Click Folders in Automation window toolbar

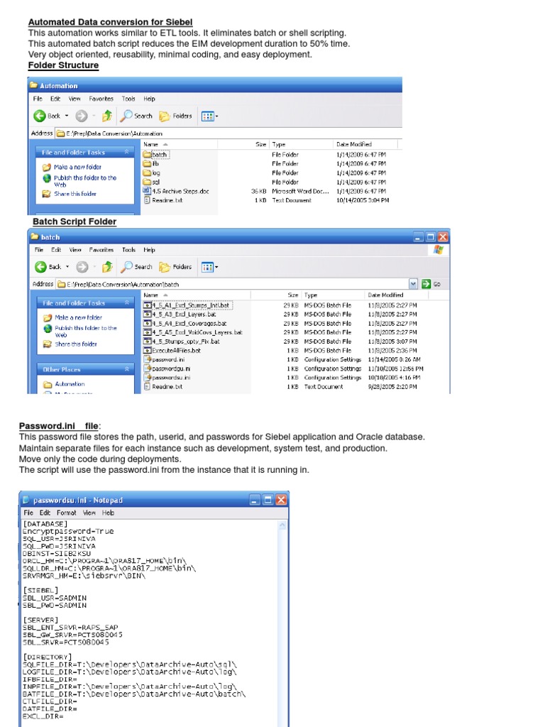coord(175,116)
